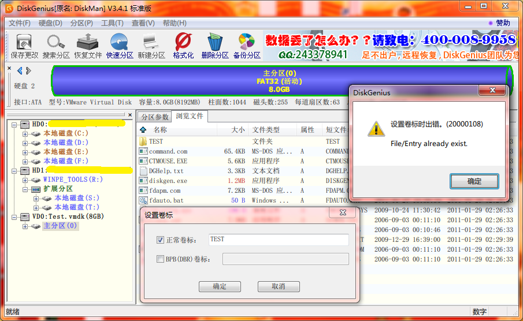
Task: Click CTMOUSE.EXE file icon
Action: [143, 161]
